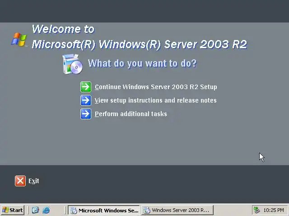Click the software box with CD icon
This screenshot has width=289, height=216.
(x=72, y=64)
